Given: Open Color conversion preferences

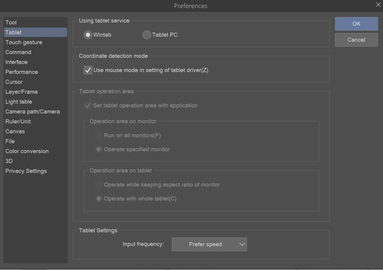Looking at the screenshot, I should point(27,151).
